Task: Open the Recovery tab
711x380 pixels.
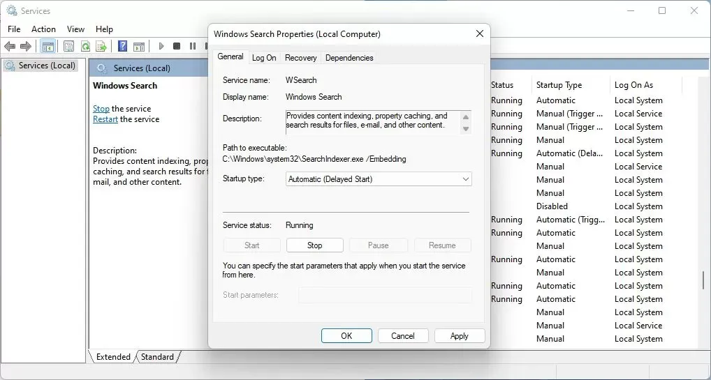Action: 300,58
